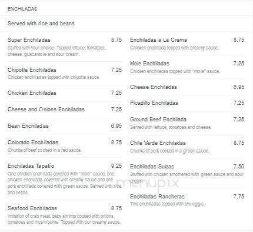The width and height of the screenshot is (253, 232).
Task: Click the ENCHILADAS section header
Action: 22,9
